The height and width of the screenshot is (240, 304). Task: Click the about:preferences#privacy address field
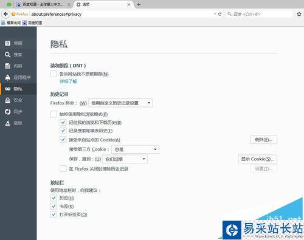(122, 14)
